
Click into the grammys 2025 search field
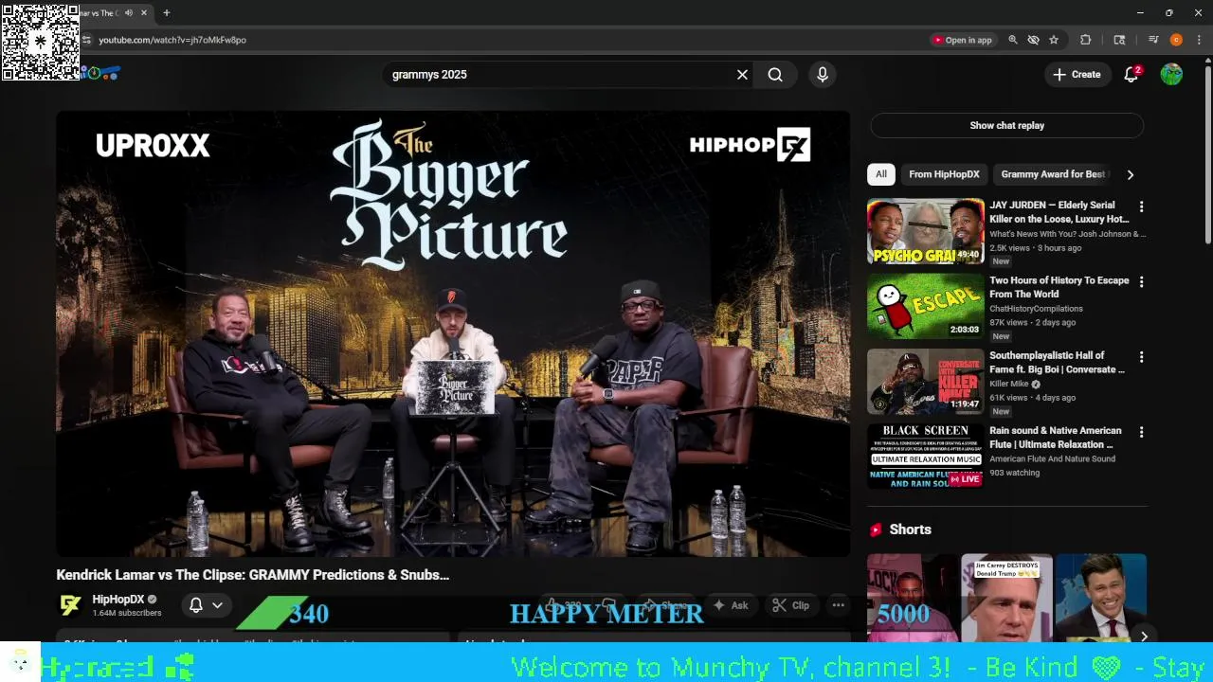559,75
